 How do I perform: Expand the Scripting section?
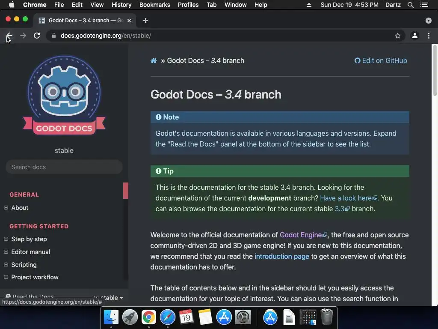(x=6, y=264)
